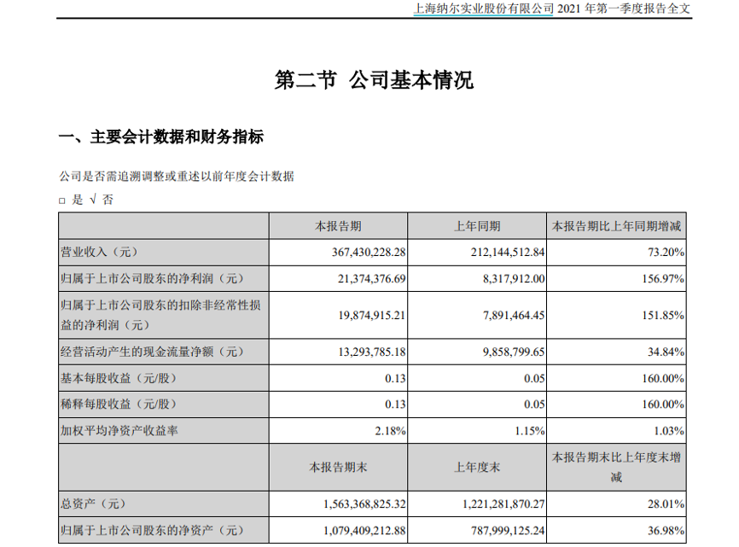
Task: Click the 151.85% change cell
Action: 663,315
